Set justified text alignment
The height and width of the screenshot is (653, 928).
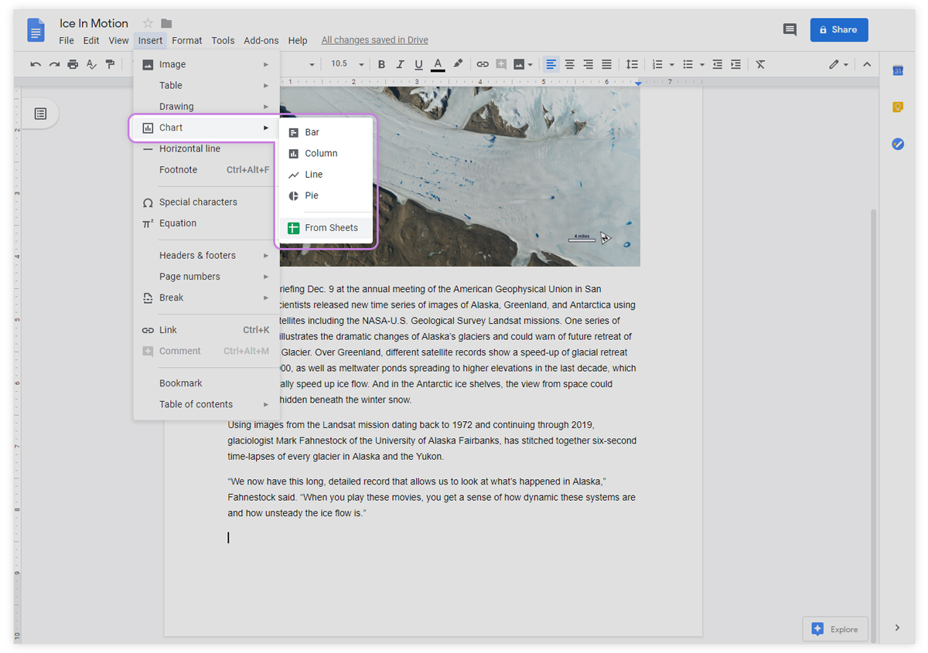tap(606, 64)
